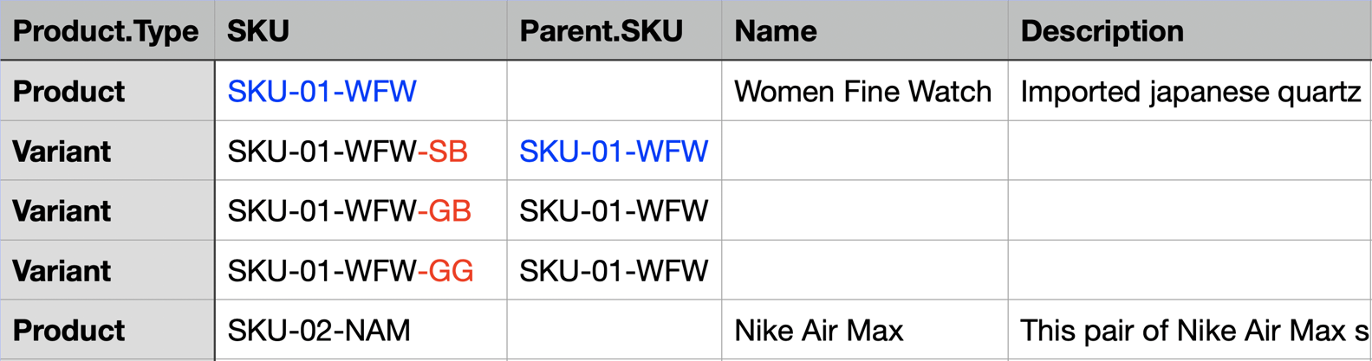Select the Women Fine Watch name cell

(862, 92)
